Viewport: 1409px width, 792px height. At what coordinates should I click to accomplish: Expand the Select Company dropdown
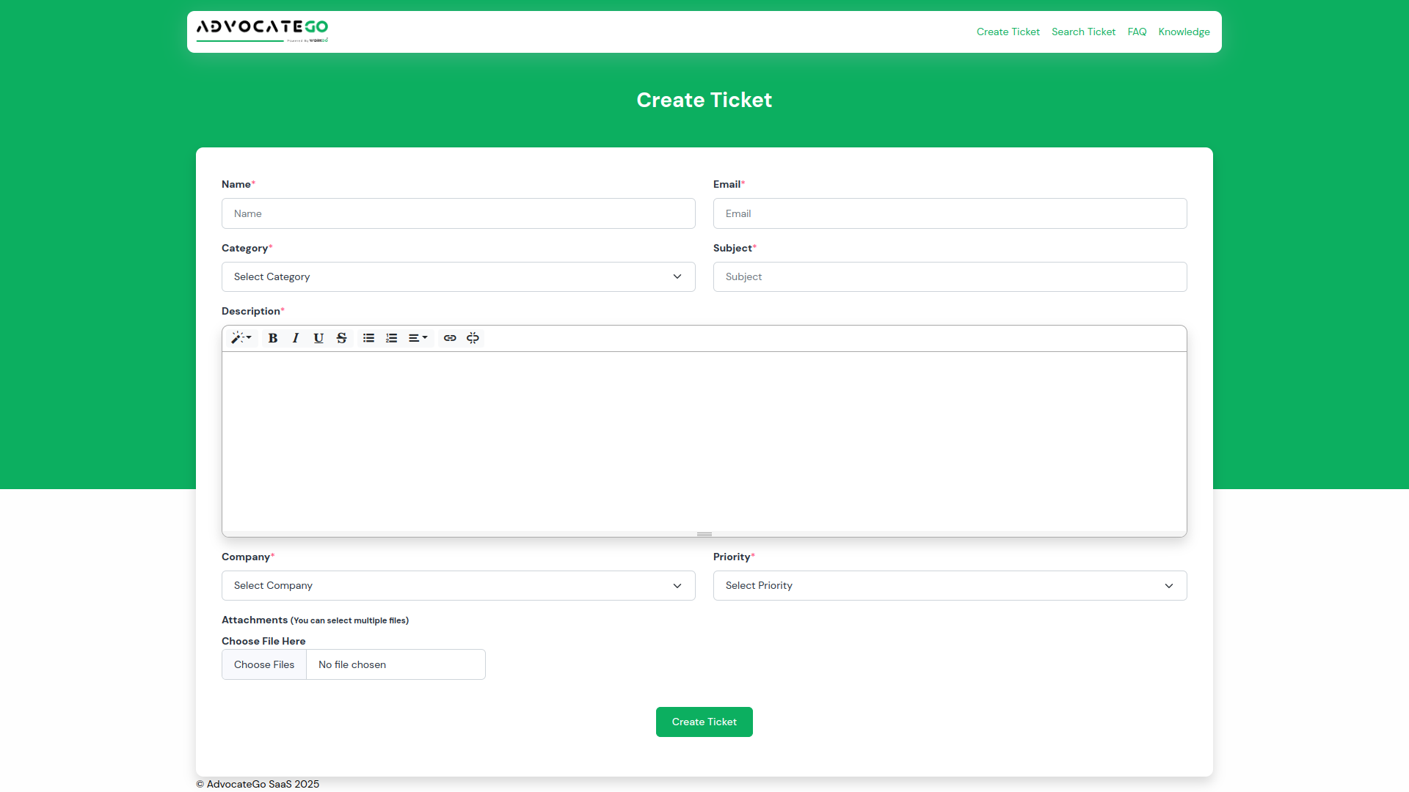pyautogui.click(x=458, y=586)
